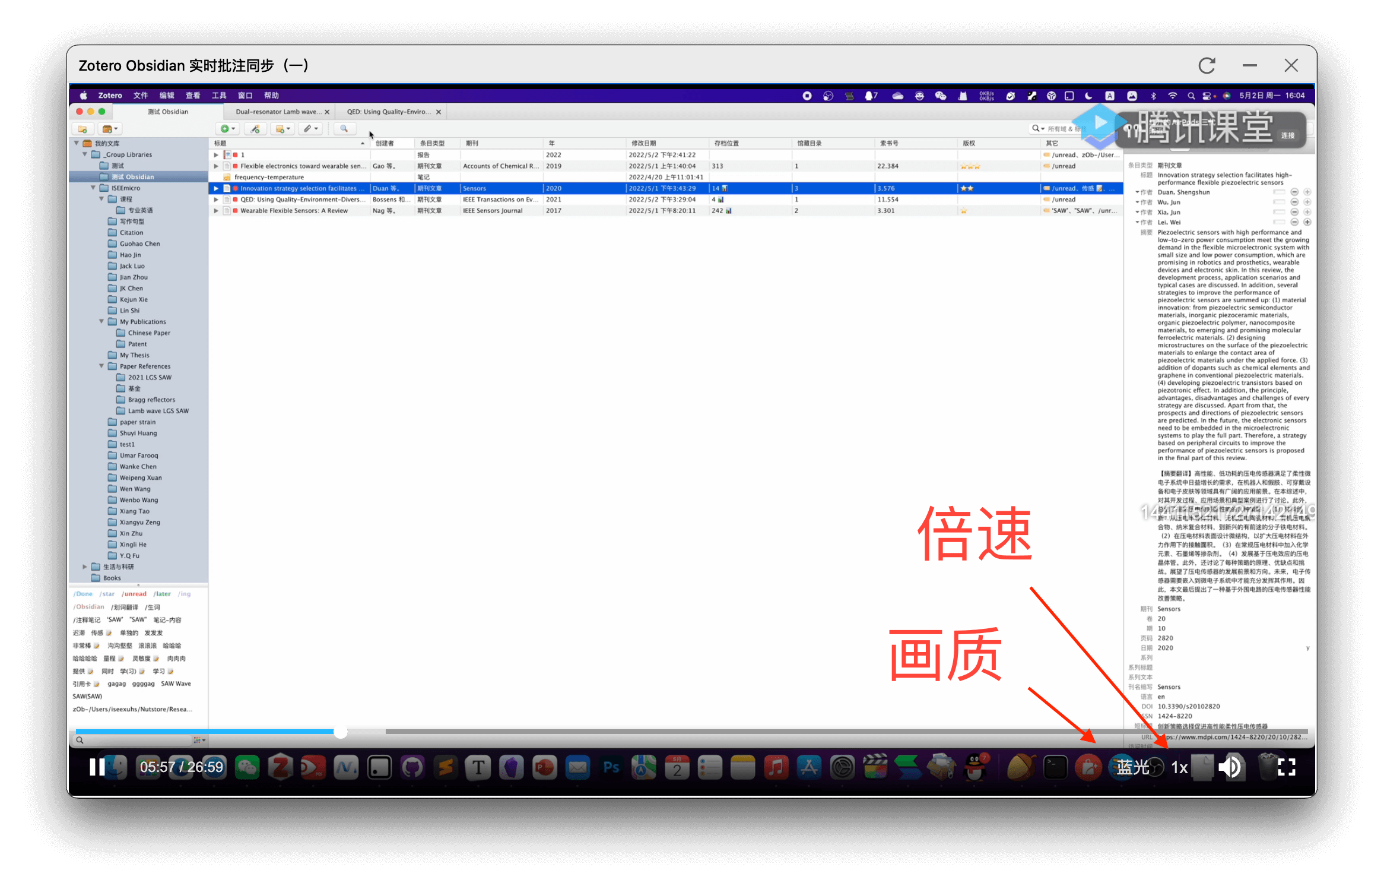
Task: Open the 查看 menu
Action: 193,96
